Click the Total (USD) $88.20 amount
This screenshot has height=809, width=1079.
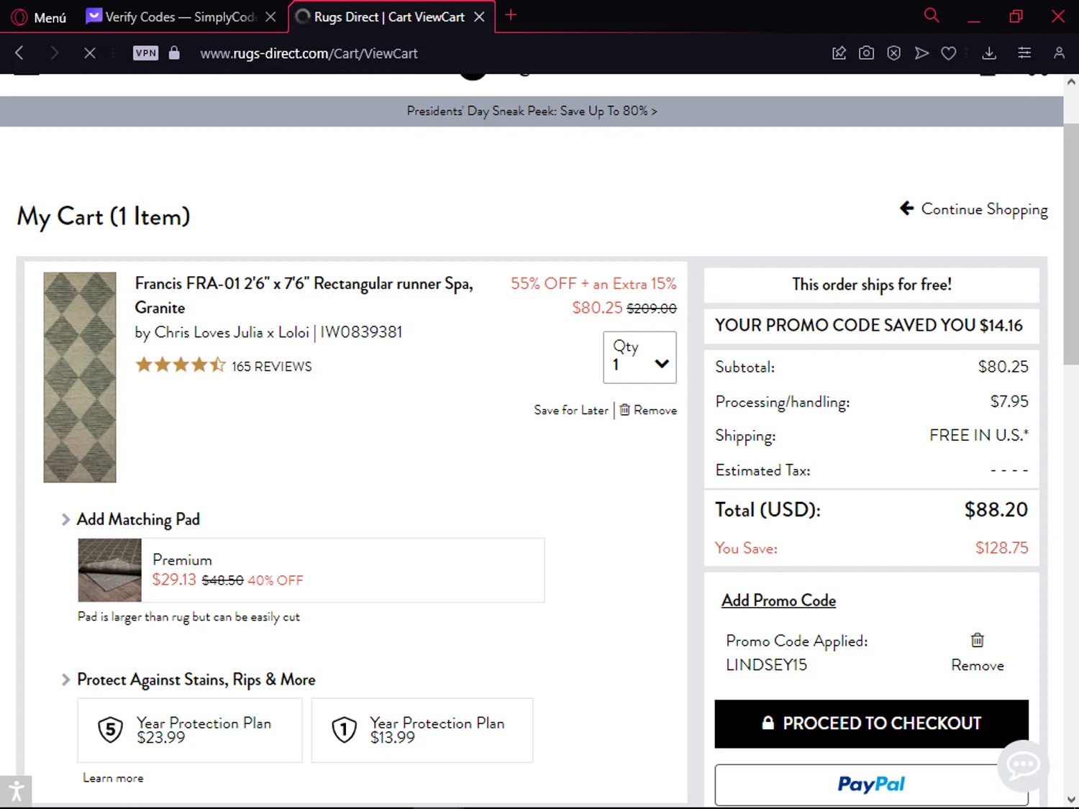click(x=996, y=510)
